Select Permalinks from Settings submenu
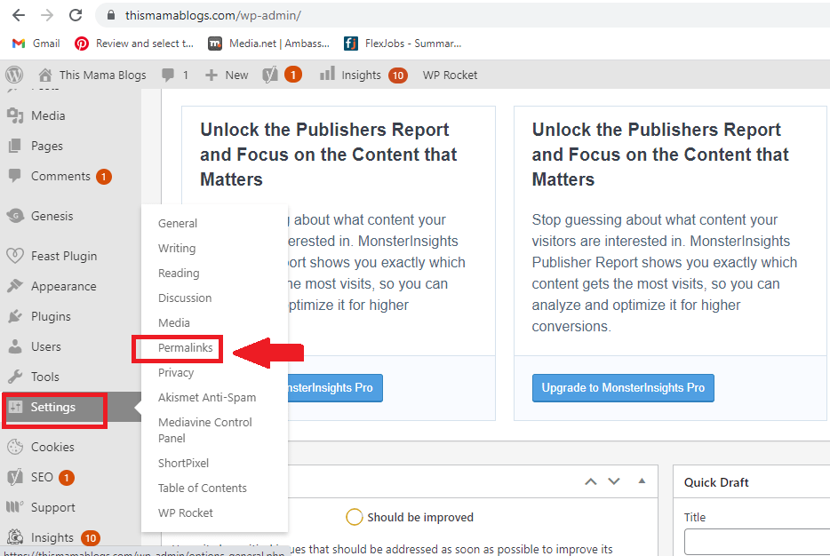Viewport: 830px width, 556px height. (185, 347)
